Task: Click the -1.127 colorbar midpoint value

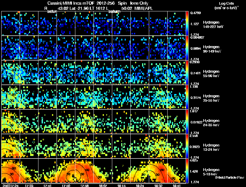Action: (194, 24)
